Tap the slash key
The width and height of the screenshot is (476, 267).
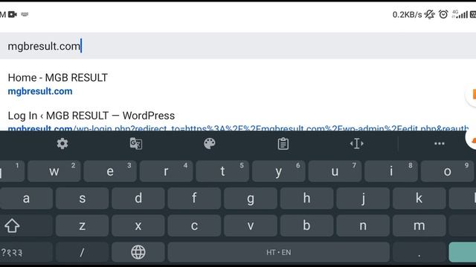[x=82, y=252]
